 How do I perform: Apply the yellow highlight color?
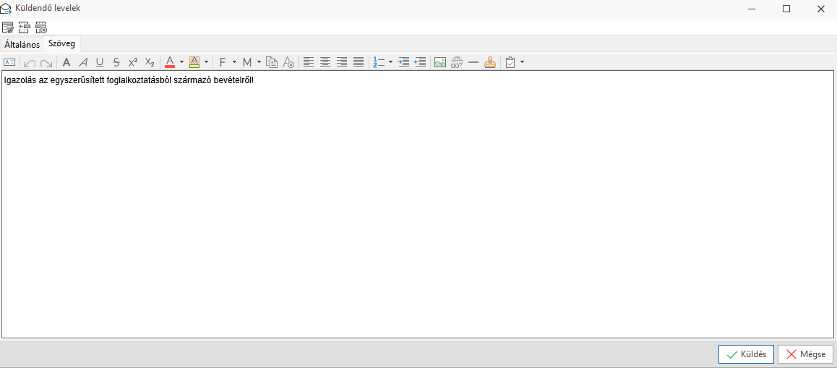[194, 62]
